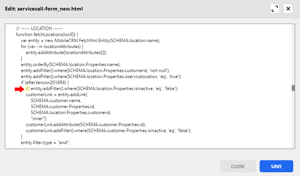The height and width of the screenshot is (176, 300).
Task: Click the entity.filter.type = "and" line
Action: (46, 143)
